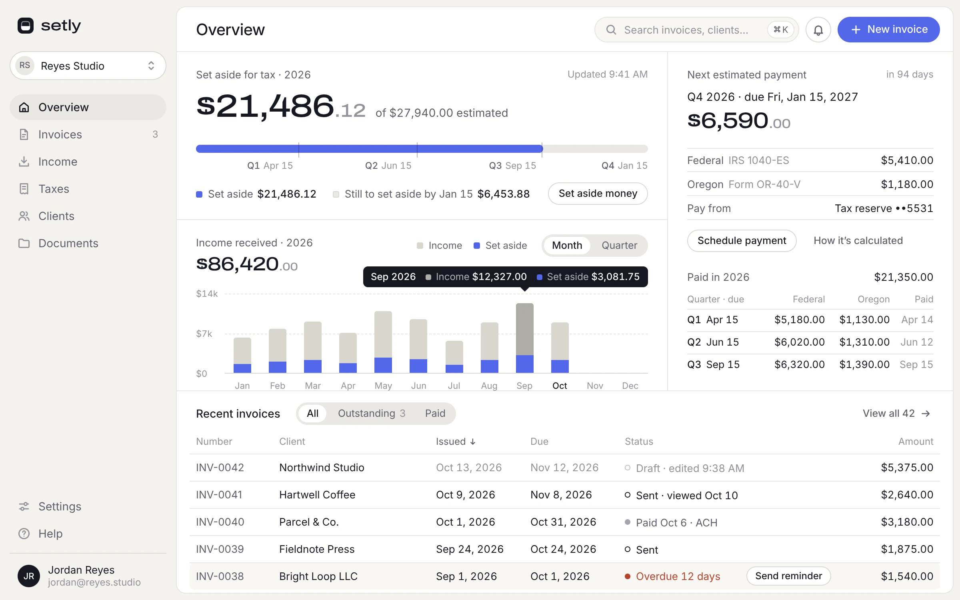Image resolution: width=960 pixels, height=600 pixels.
Task: Toggle the Income legend series
Action: [x=439, y=245]
